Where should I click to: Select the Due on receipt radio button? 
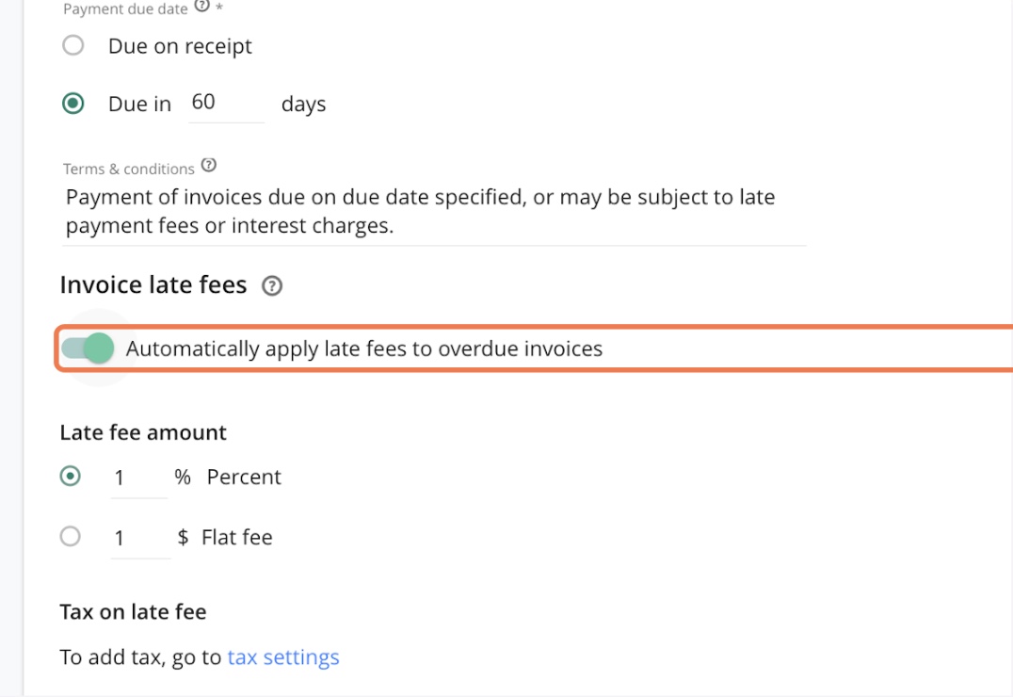72,46
